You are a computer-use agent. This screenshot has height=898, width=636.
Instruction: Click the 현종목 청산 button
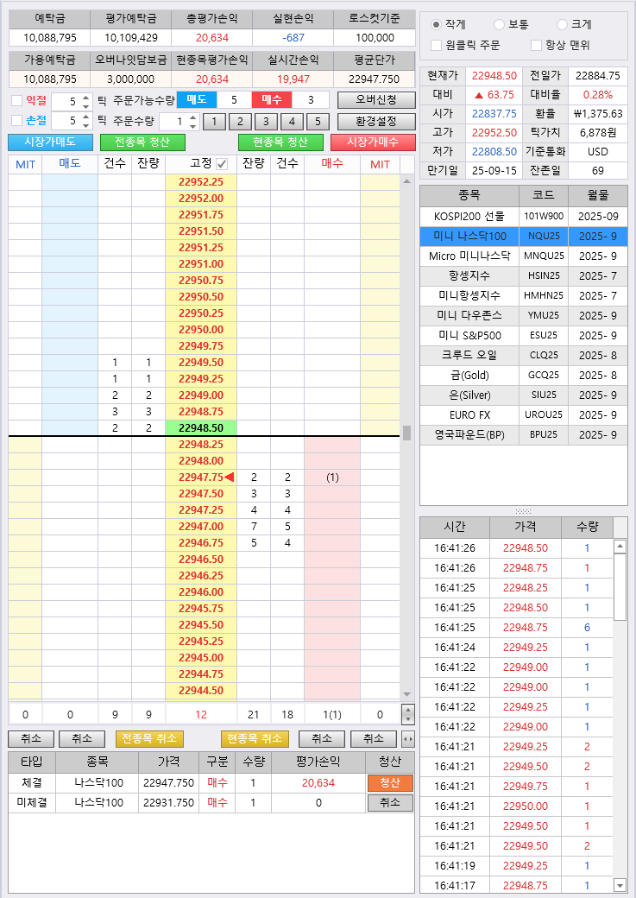[280, 142]
